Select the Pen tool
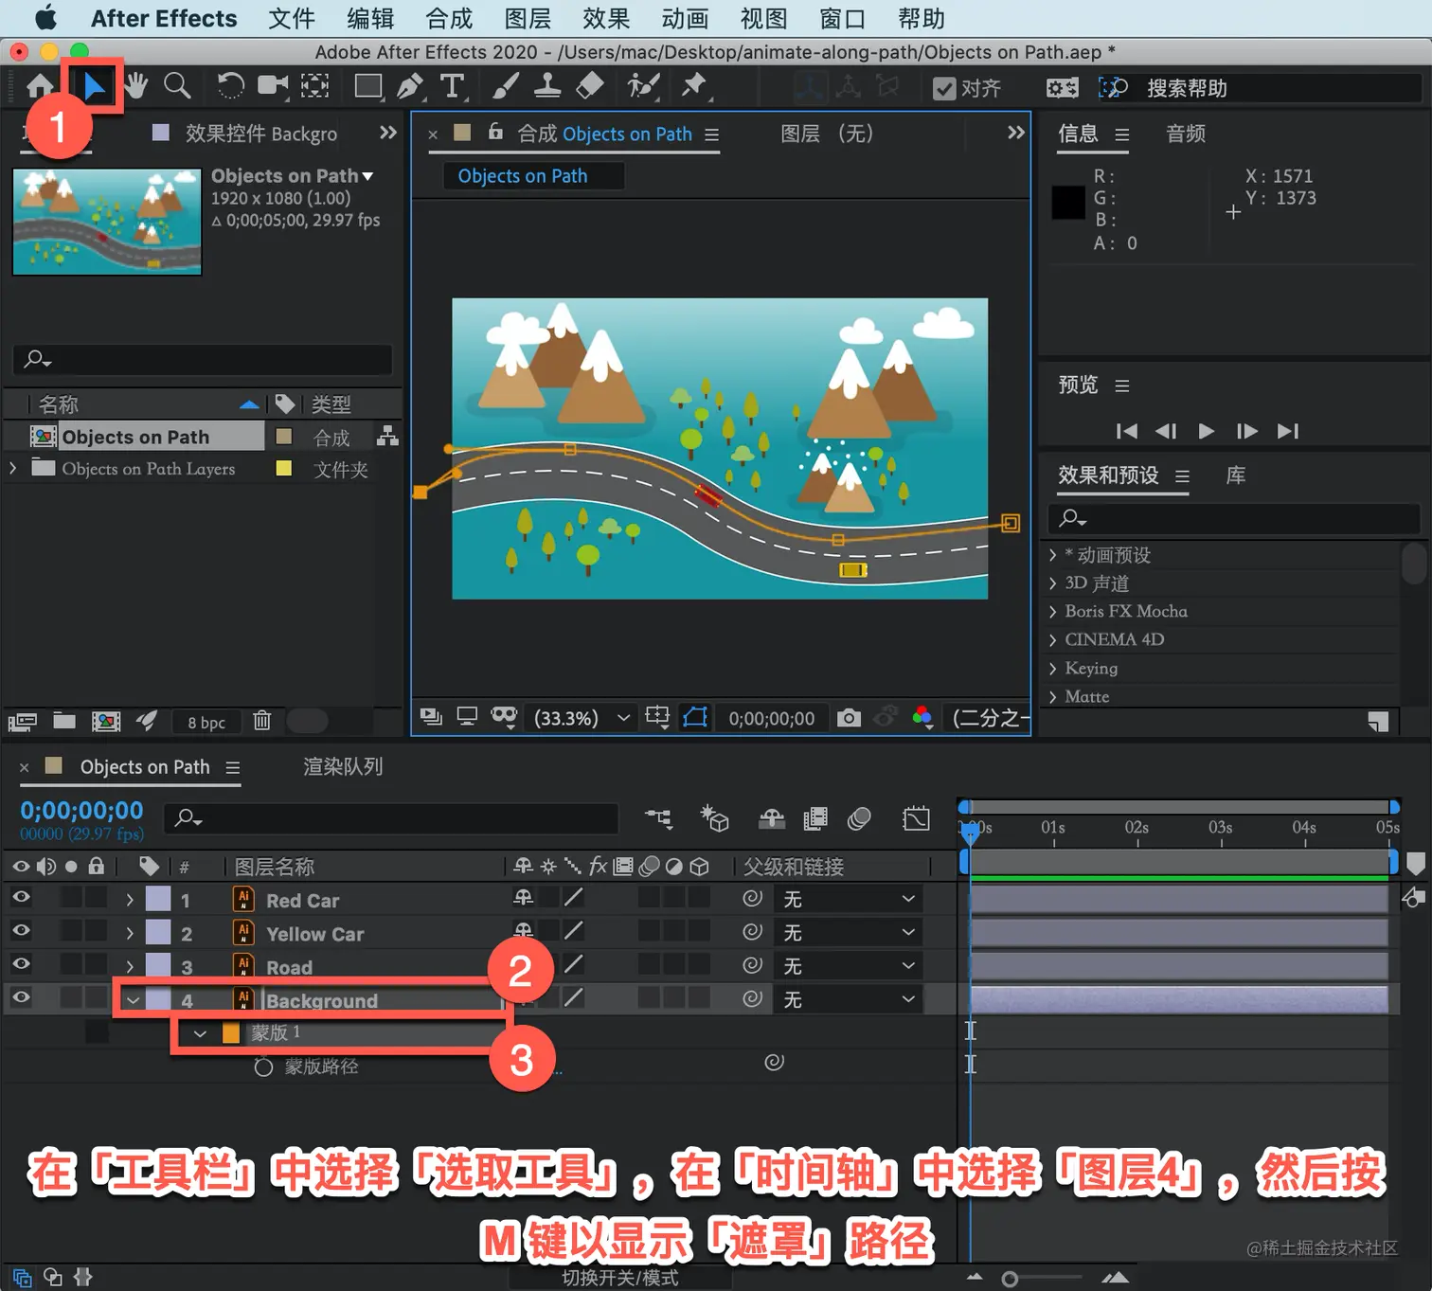 click(410, 86)
